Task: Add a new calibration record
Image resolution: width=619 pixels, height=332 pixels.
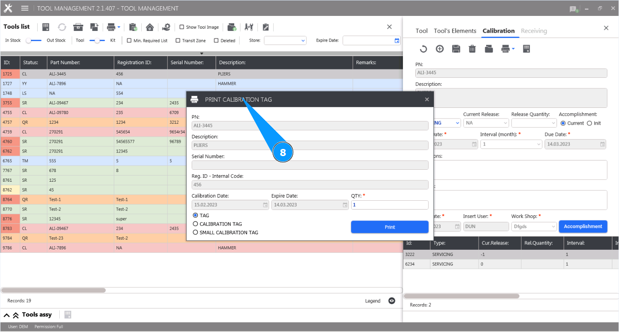Action: tap(440, 49)
